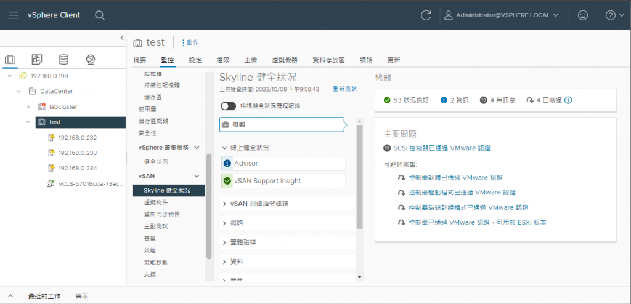
Task: Switch to the 設定 tab
Action: click(195, 60)
